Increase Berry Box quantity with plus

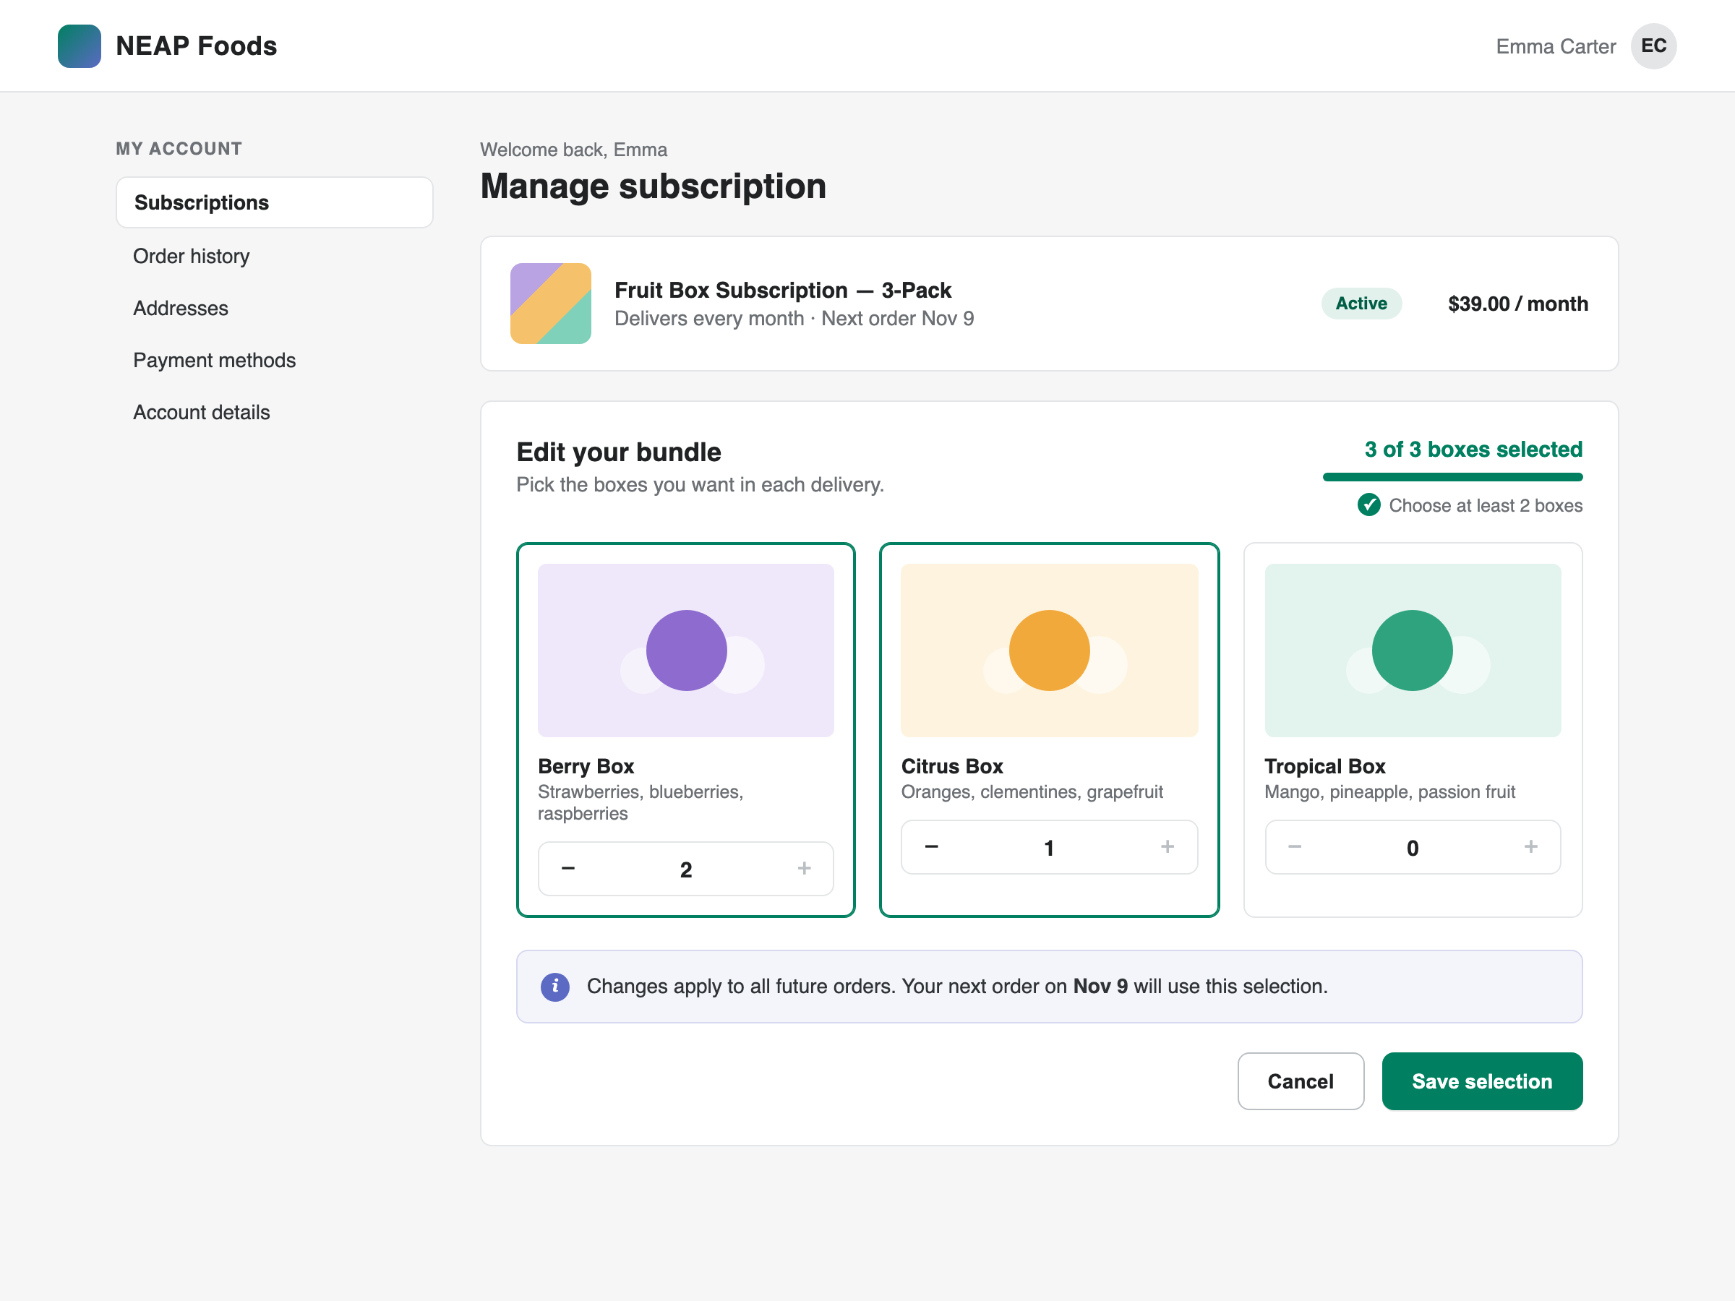click(x=804, y=868)
